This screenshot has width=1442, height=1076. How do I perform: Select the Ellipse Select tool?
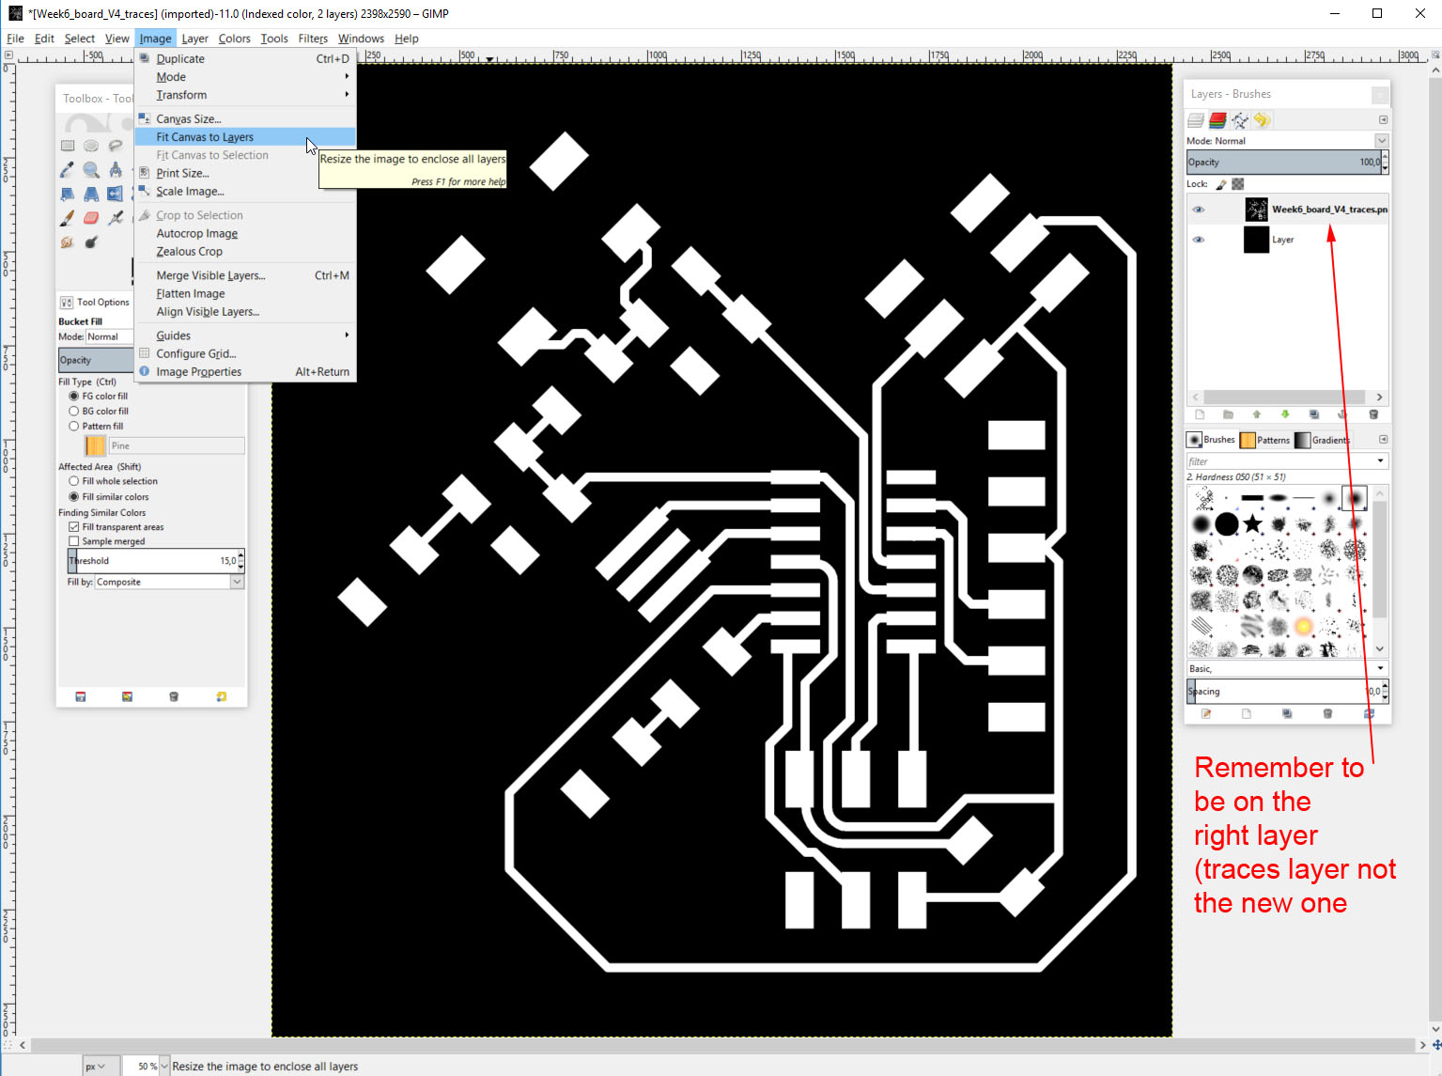click(x=91, y=146)
